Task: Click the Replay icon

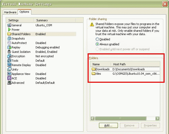Action: 9,47
